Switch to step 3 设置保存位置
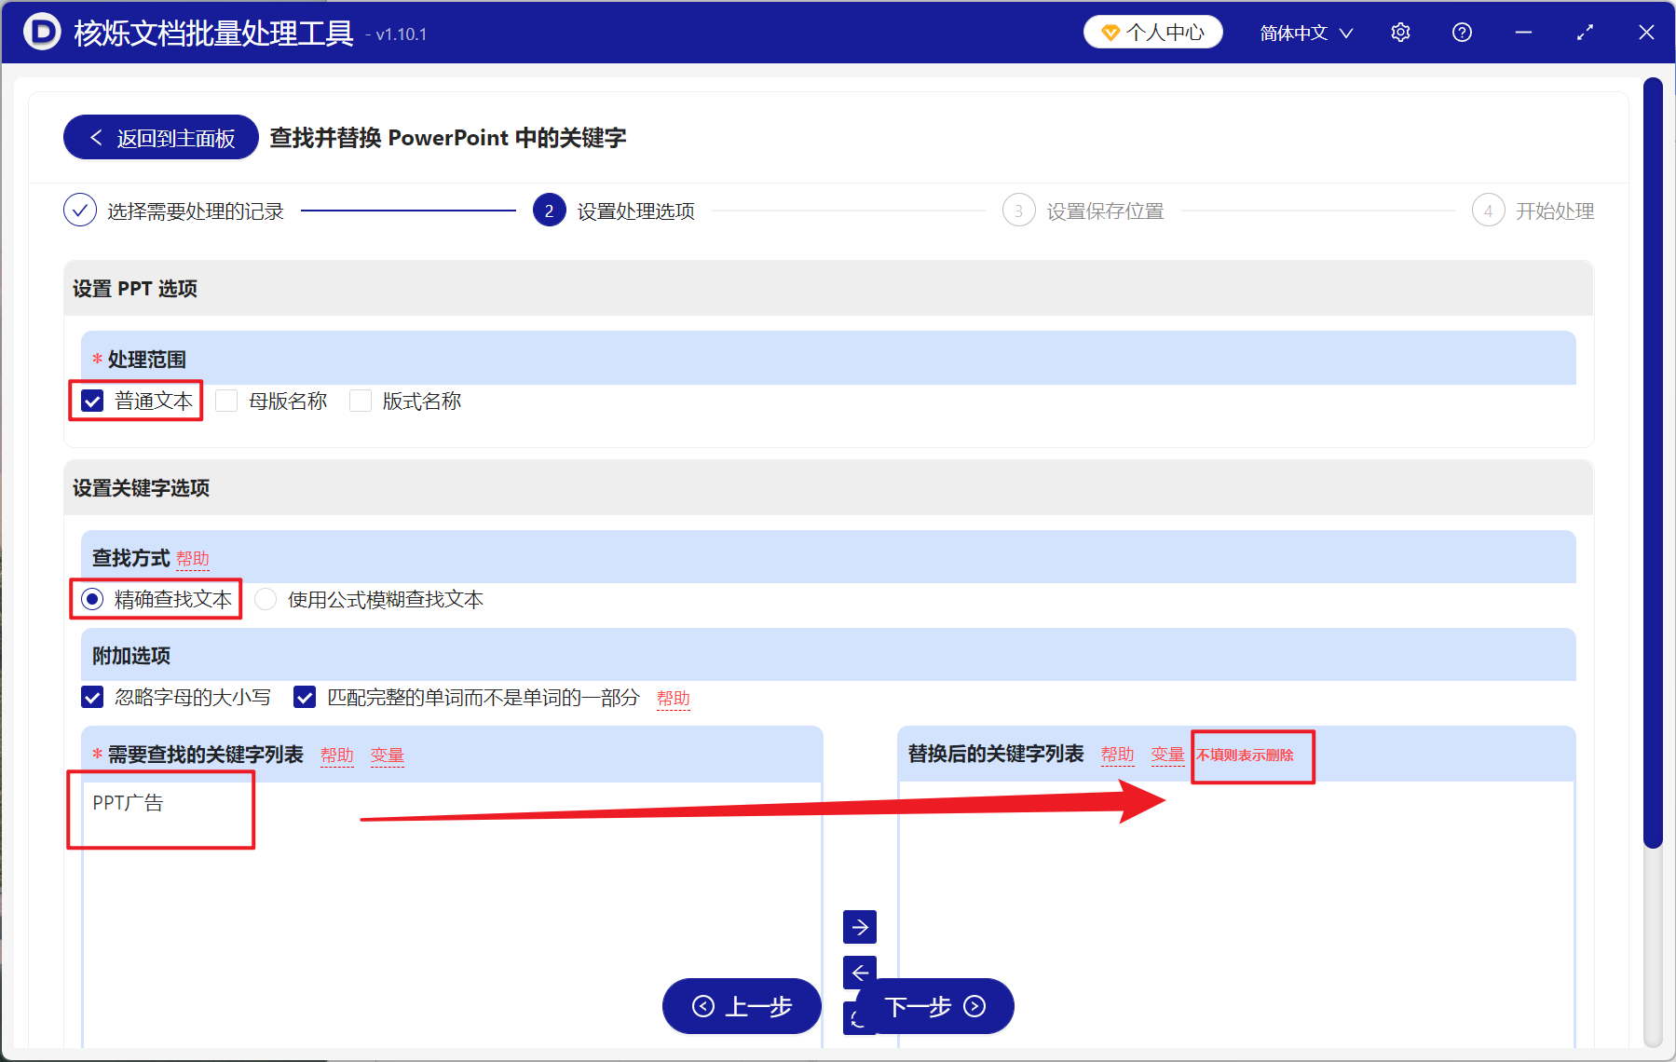1676x1062 pixels. point(1018,211)
